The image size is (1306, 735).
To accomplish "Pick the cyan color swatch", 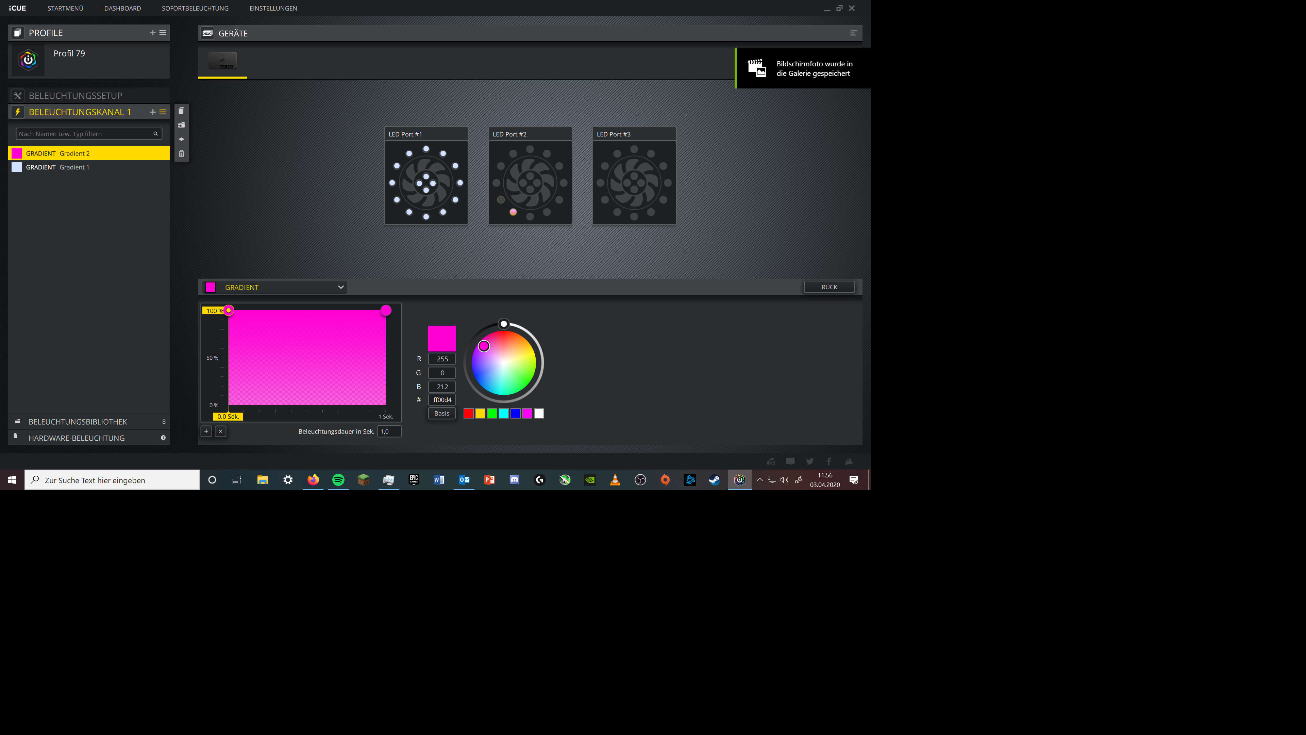I will (x=503, y=413).
